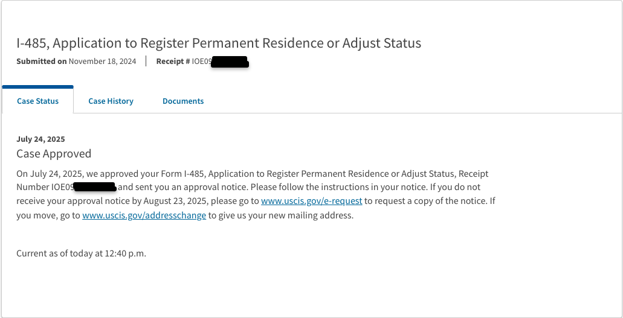This screenshot has width=623, height=318.
Task: Click the November 18, 2024 submission date
Action: pos(103,61)
